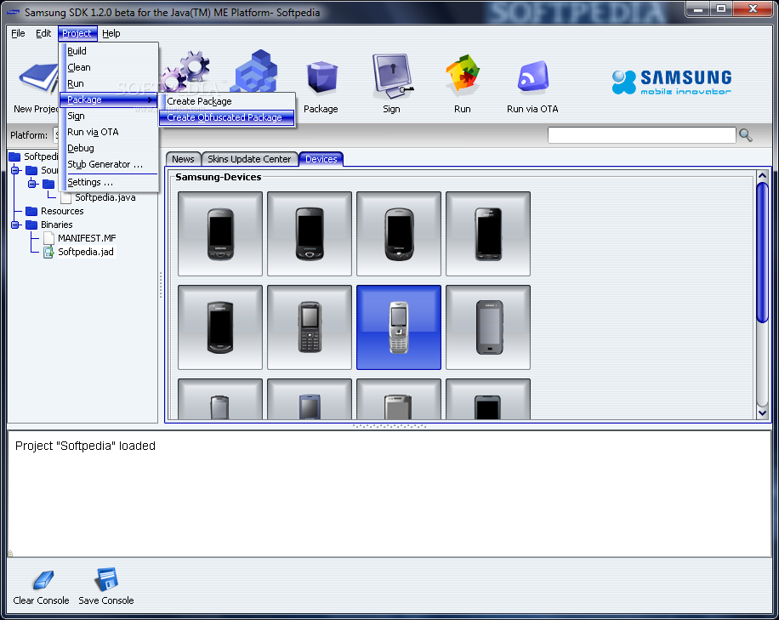Select the Softpedia project root folder
The height and width of the screenshot is (620, 779).
point(34,156)
